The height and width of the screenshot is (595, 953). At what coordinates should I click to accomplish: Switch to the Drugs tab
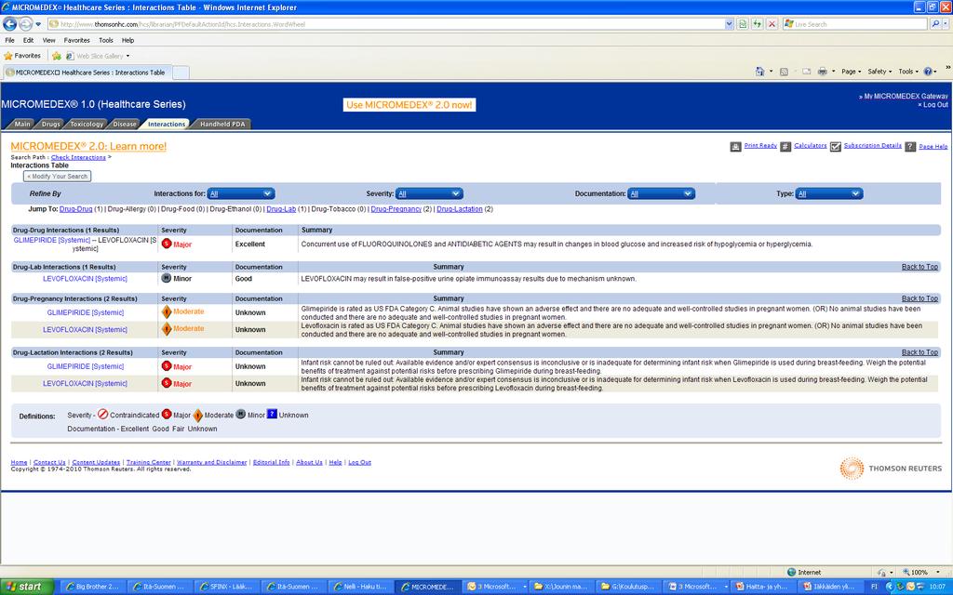pos(50,124)
